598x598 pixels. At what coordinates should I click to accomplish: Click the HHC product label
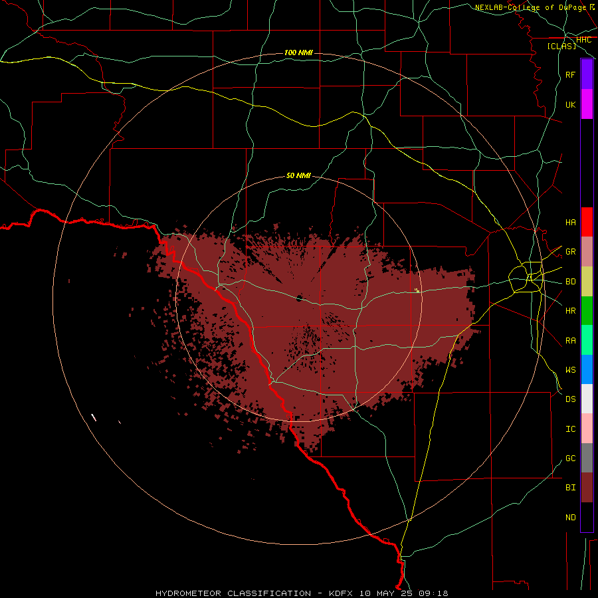coord(583,39)
